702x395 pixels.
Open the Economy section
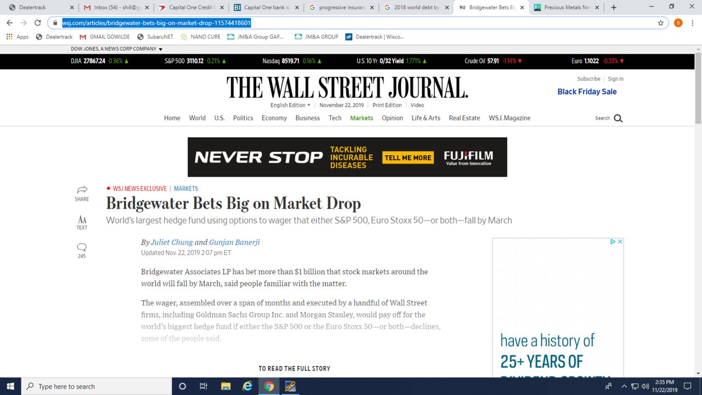coord(274,118)
